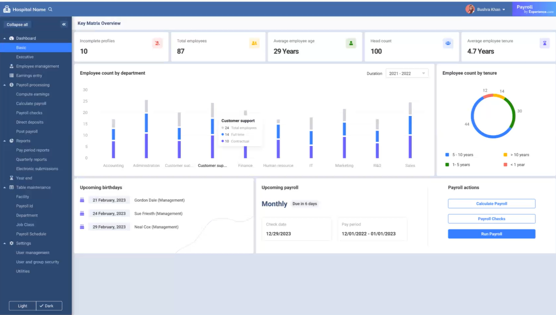Toggle the 1- 5 years legend entry
Viewport: 556px width, 315px height.
pyautogui.click(x=457, y=165)
